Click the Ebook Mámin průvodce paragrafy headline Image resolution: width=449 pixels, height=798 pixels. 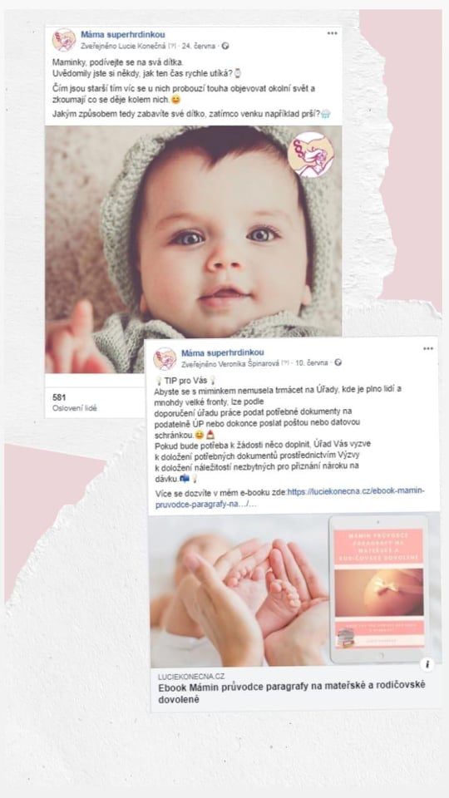pos(292,692)
